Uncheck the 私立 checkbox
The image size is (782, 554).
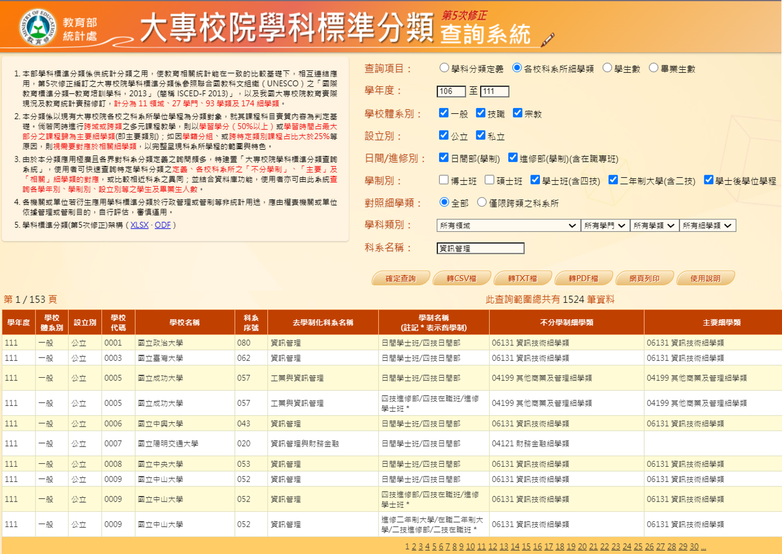coord(480,136)
